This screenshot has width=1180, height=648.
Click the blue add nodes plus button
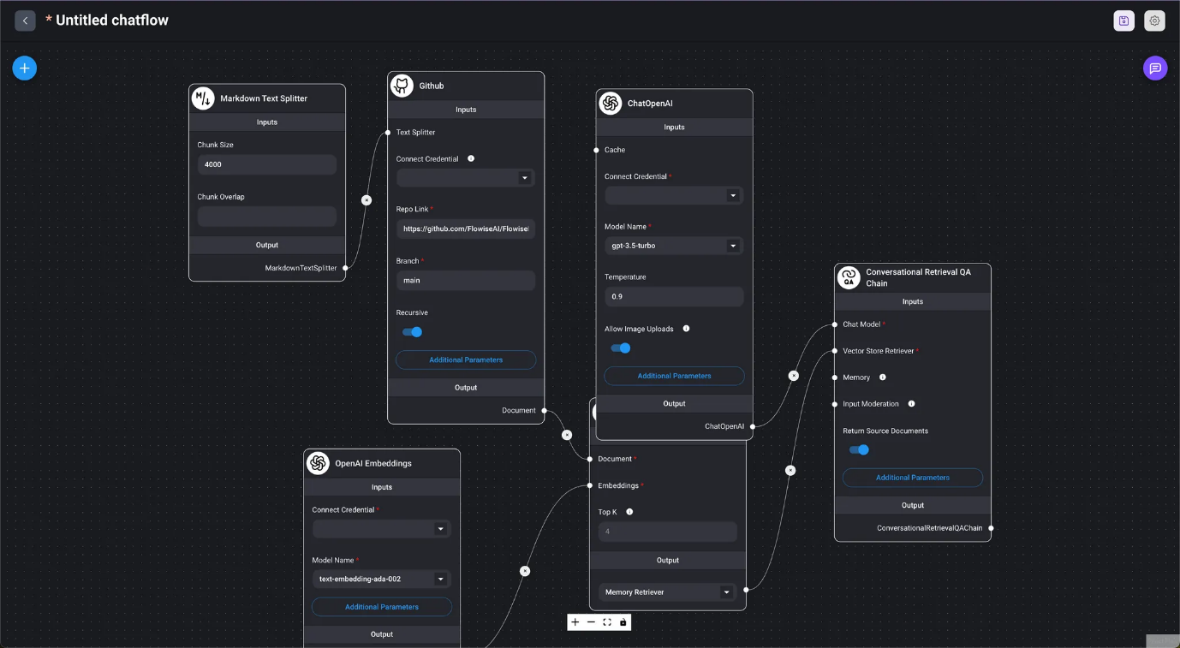coord(24,68)
